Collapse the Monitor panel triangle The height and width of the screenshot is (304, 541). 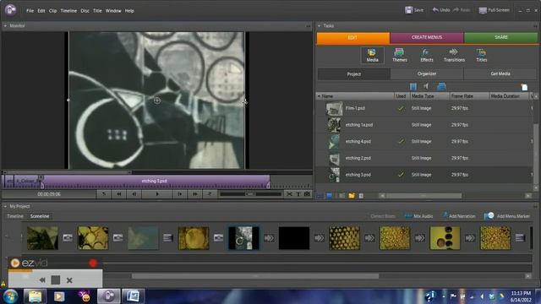click(x=5, y=26)
